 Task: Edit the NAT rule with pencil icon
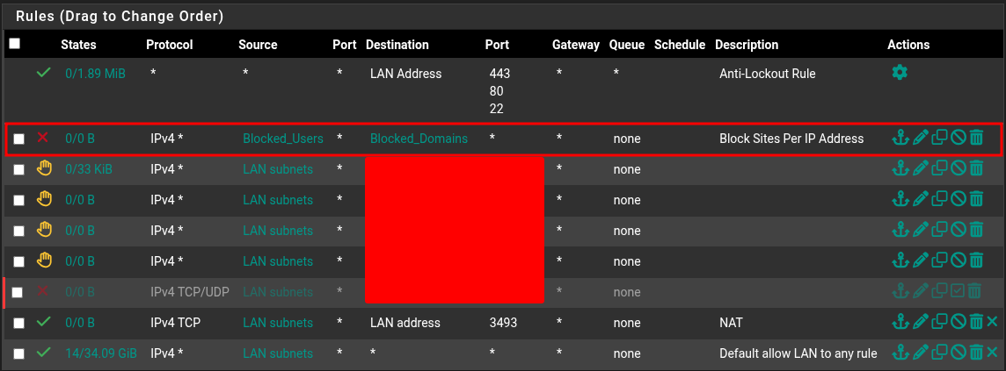920,322
